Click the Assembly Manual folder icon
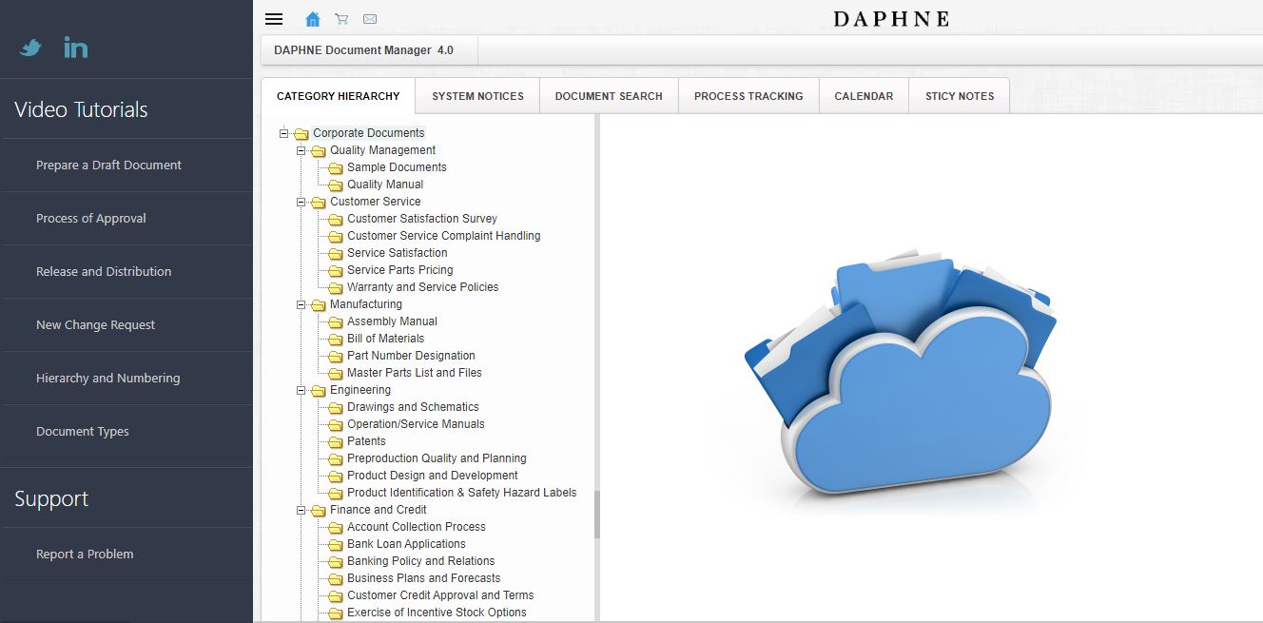This screenshot has height=623, width=1263. (336, 322)
